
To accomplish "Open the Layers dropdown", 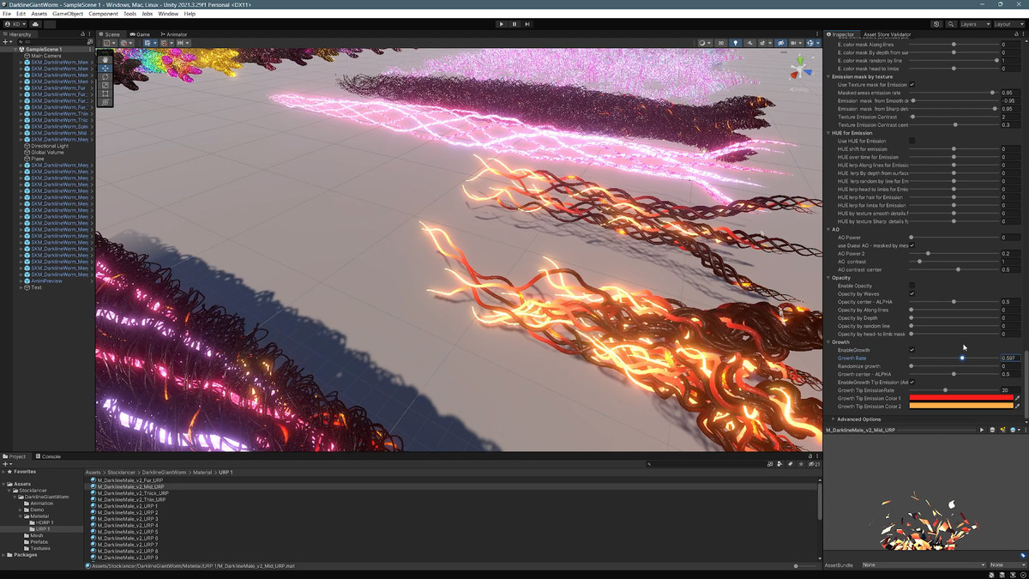I will pos(973,24).
